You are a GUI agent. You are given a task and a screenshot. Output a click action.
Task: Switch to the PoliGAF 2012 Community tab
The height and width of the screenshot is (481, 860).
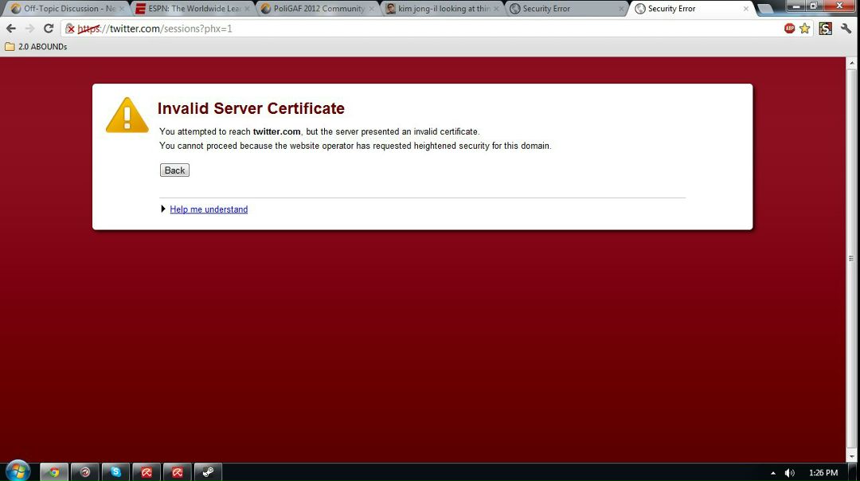pyautogui.click(x=316, y=9)
